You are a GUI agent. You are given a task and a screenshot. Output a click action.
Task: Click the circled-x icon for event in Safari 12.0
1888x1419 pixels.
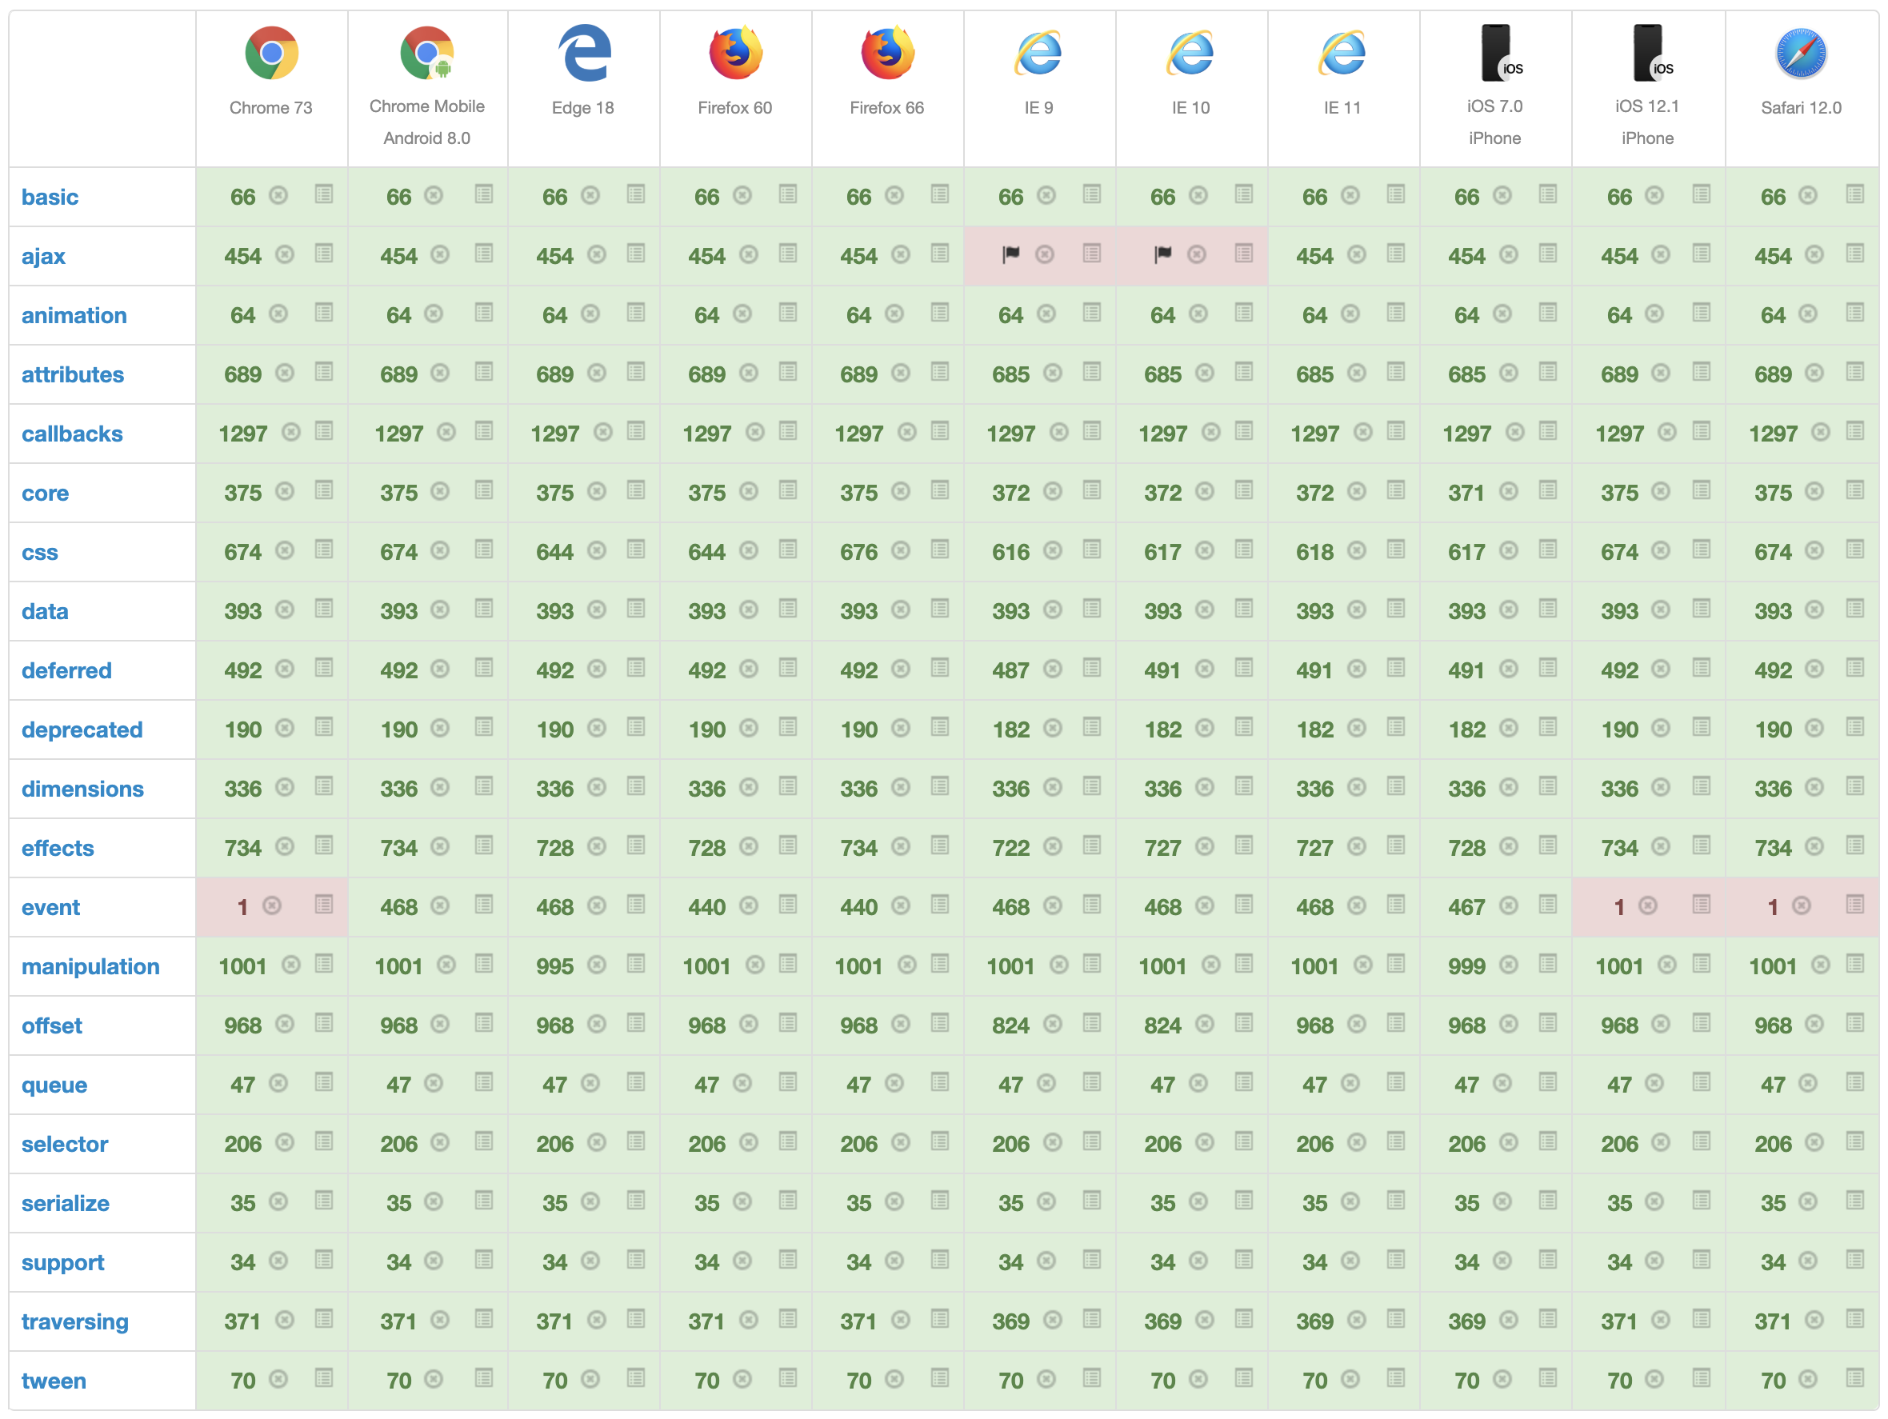1801,907
